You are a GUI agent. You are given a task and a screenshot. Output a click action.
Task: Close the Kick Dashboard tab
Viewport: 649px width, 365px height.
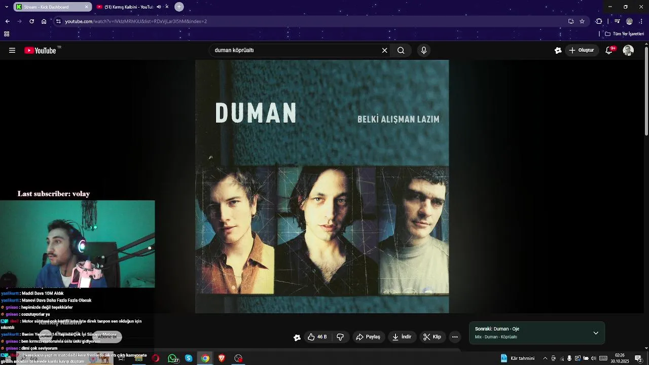[x=86, y=7]
